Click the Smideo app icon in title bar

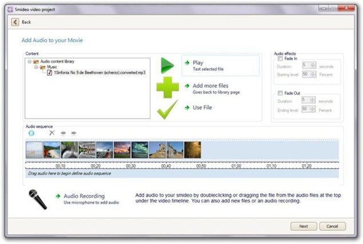pyautogui.click(x=10, y=10)
